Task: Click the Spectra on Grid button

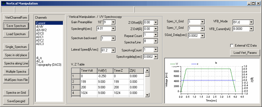Action: [x=16, y=93]
